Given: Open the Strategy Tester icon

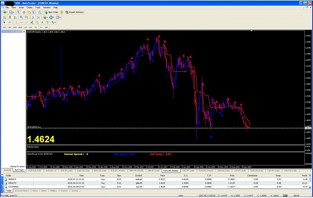Looking at the screenshot, I should coord(40,12).
